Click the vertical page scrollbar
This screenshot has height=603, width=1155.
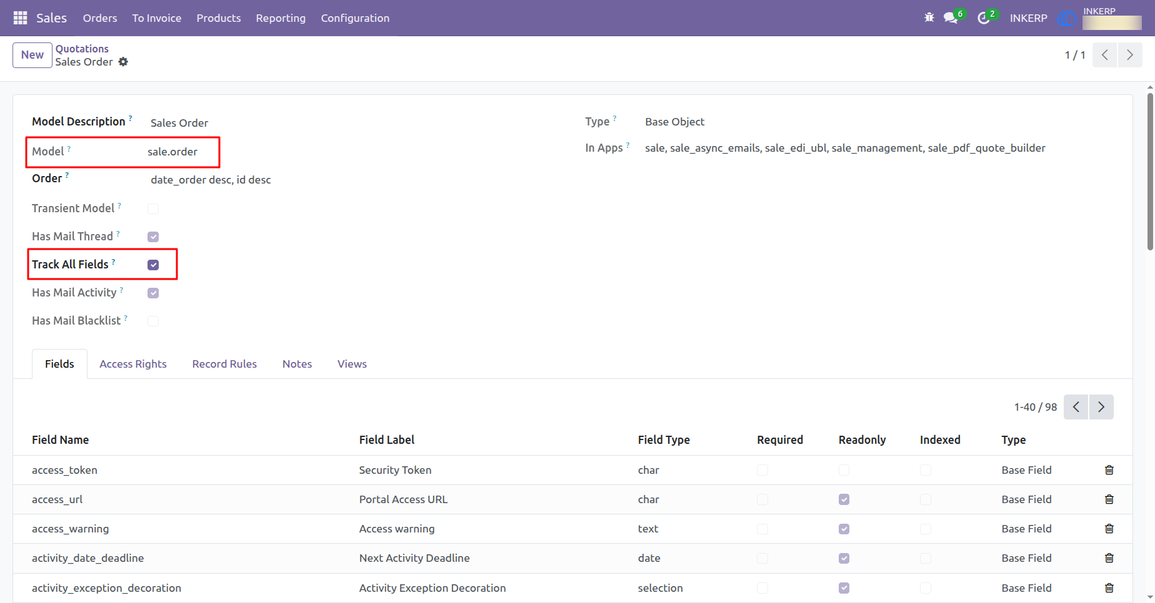pos(1150,172)
